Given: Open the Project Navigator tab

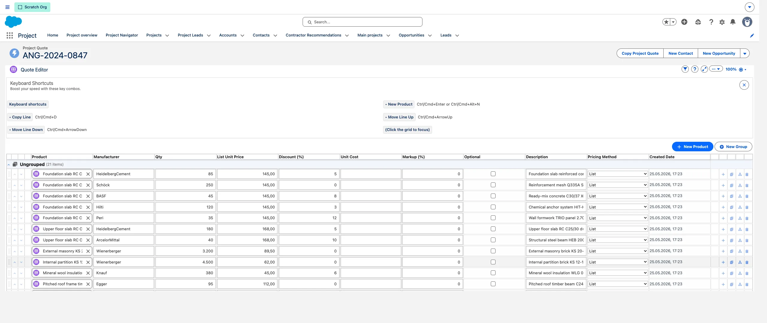Looking at the screenshot, I should (122, 35).
